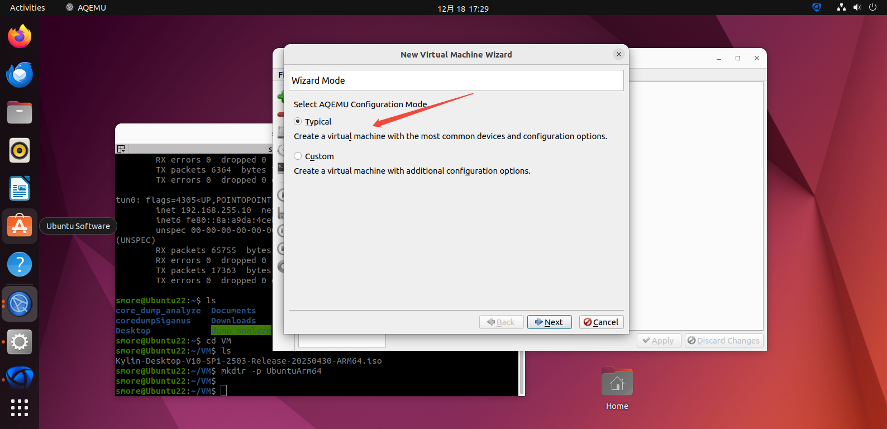Image resolution: width=887 pixels, height=429 pixels.
Task: Click "inet 192.168.255.10" in the terminal
Action: pyautogui.click(x=203, y=210)
